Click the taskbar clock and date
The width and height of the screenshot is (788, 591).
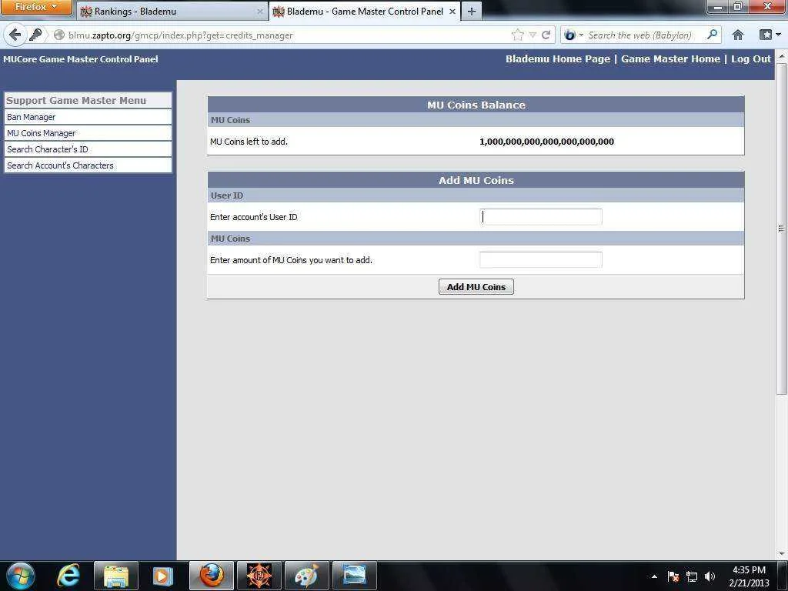click(x=749, y=576)
